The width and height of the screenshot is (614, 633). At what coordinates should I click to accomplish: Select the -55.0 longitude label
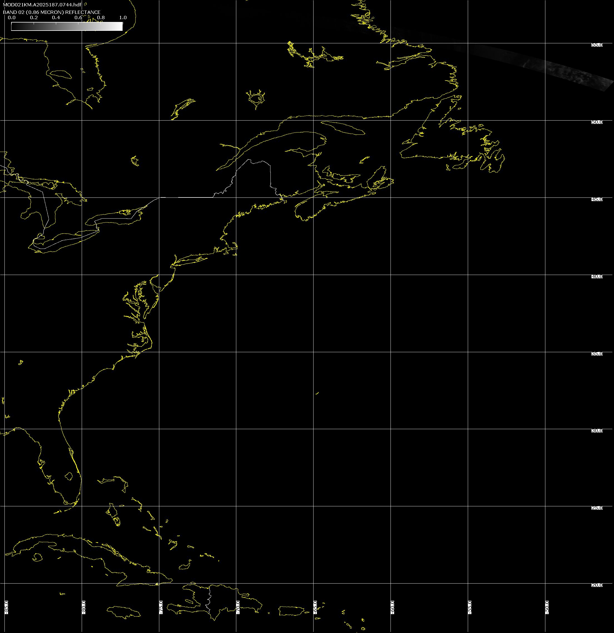pos(470,607)
